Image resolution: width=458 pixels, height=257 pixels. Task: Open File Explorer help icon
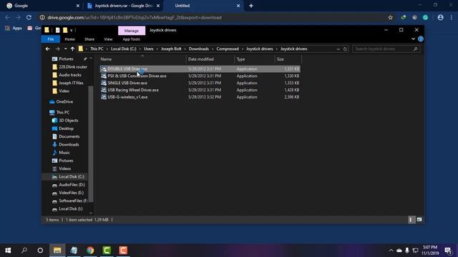421,39
